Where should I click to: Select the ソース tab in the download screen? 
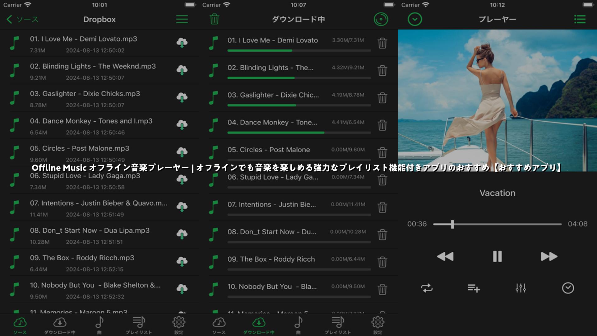coord(219,325)
